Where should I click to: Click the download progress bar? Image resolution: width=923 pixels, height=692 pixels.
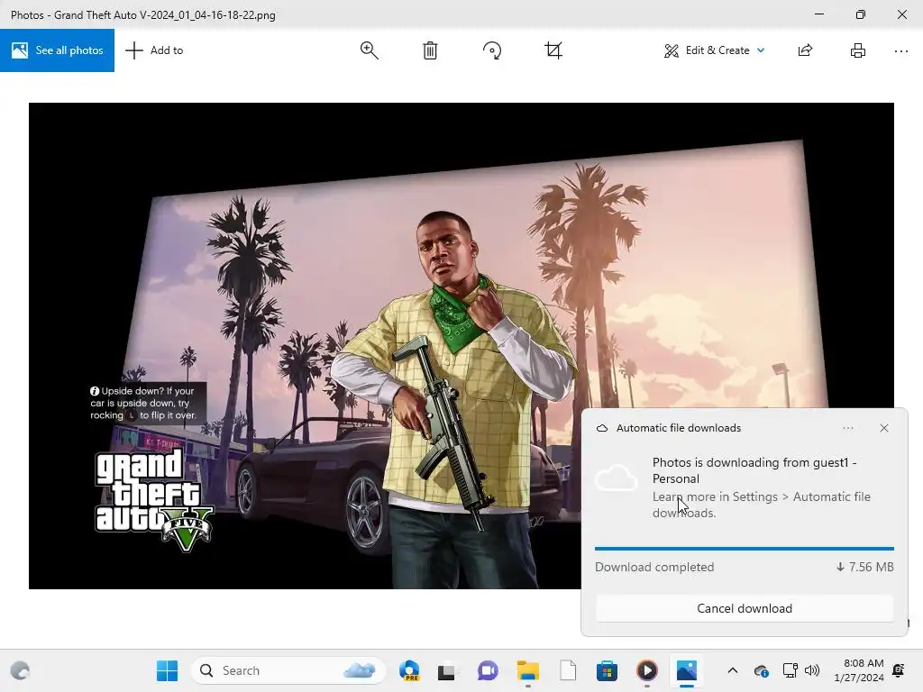(x=745, y=549)
